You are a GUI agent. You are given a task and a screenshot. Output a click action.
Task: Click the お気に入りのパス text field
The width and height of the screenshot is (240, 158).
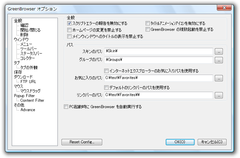159,78
